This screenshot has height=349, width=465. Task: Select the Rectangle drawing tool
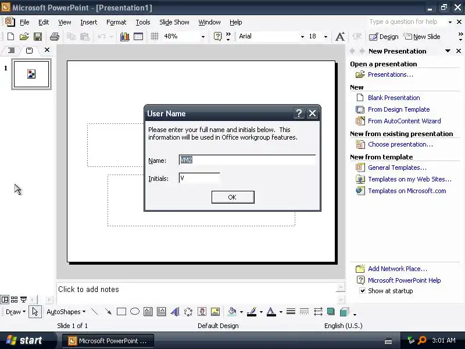(x=121, y=312)
